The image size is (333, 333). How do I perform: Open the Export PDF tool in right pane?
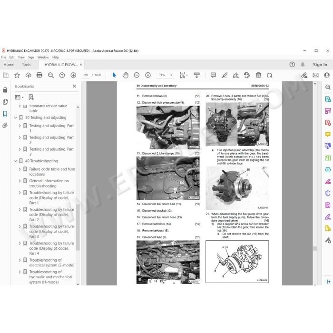pyautogui.click(x=328, y=99)
